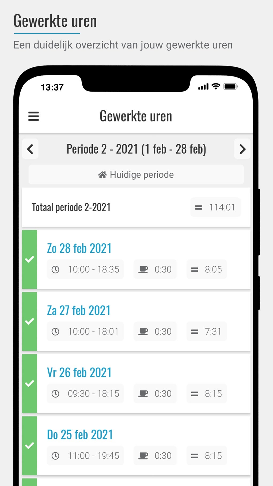Open the Do 25 feb 2021 entry
This screenshot has width=273, height=486.
[80, 435]
